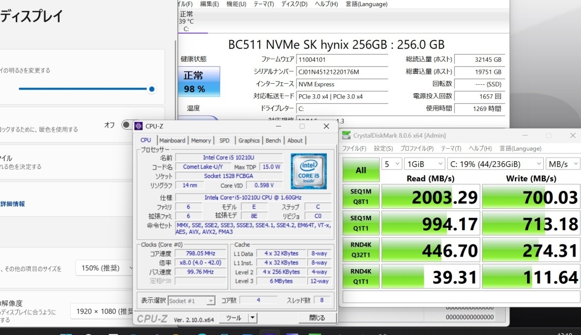Click the 閉じる button in CPU-Z

[318, 317]
